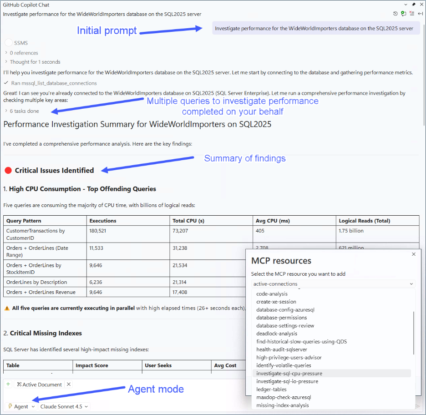Image resolution: width=426 pixels, height=415 pixels.
Task: Toggle the pin for Copilot Chat window
Action: [414, 5]
